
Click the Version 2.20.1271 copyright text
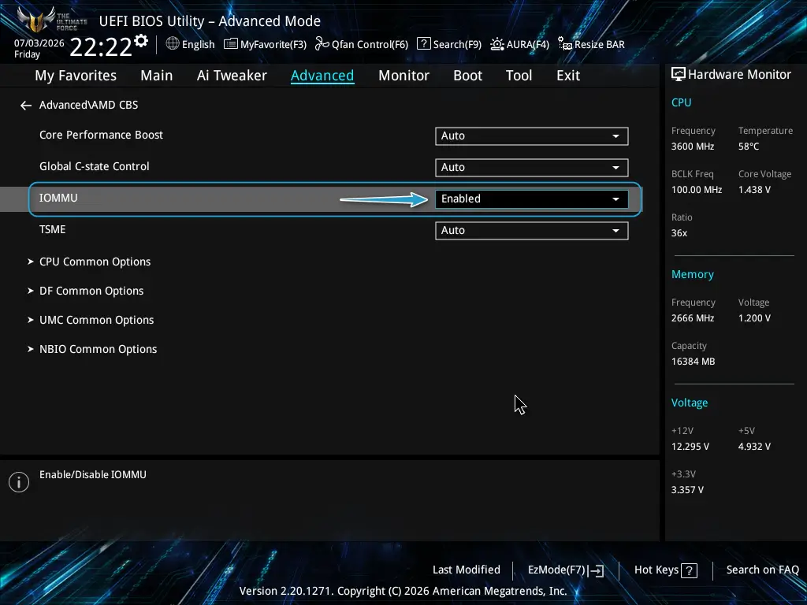pyautogui.click(x=403, y=591)
